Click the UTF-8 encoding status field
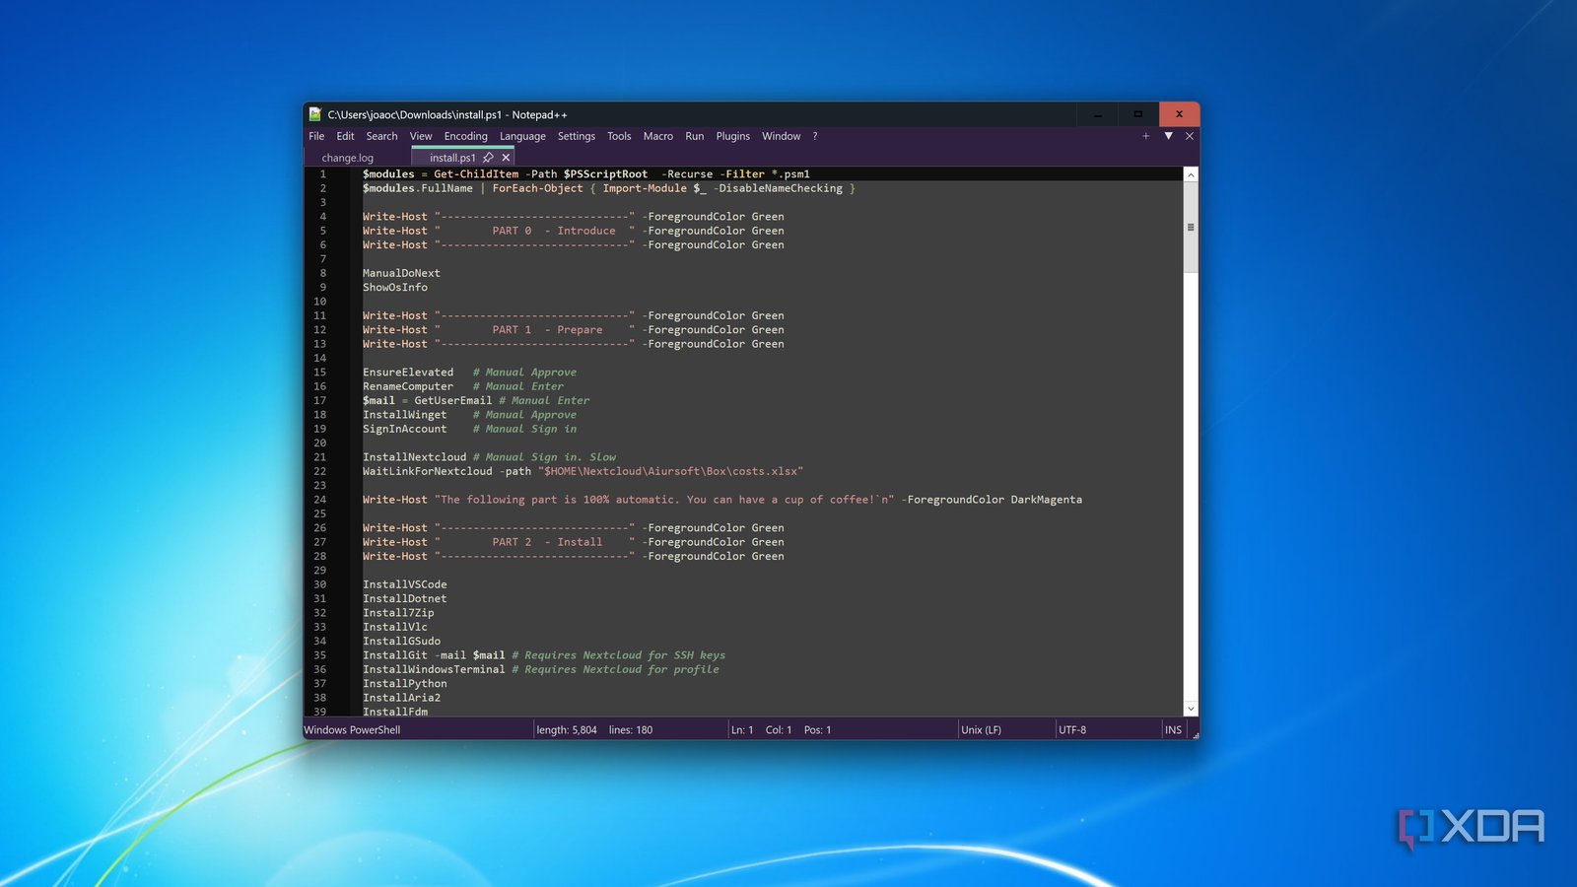 tap(1072, 730)
